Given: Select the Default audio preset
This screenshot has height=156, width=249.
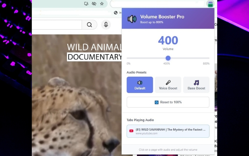Looking at the screenshot, I should [140, 85].
